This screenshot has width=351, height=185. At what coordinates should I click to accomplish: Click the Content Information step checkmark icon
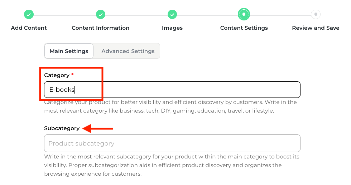pyautogui.click(x=101, y=15)
